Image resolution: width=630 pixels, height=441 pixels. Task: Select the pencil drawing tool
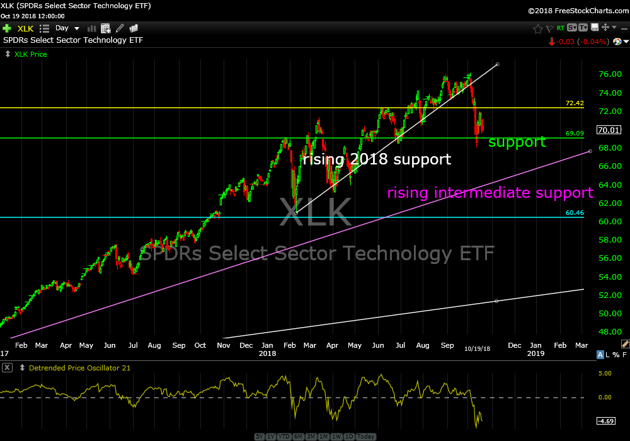point(120,28)
